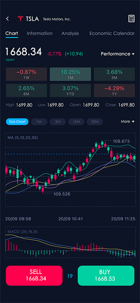
Task: Switch chart to 5M interval
Action: click(58, 122)
